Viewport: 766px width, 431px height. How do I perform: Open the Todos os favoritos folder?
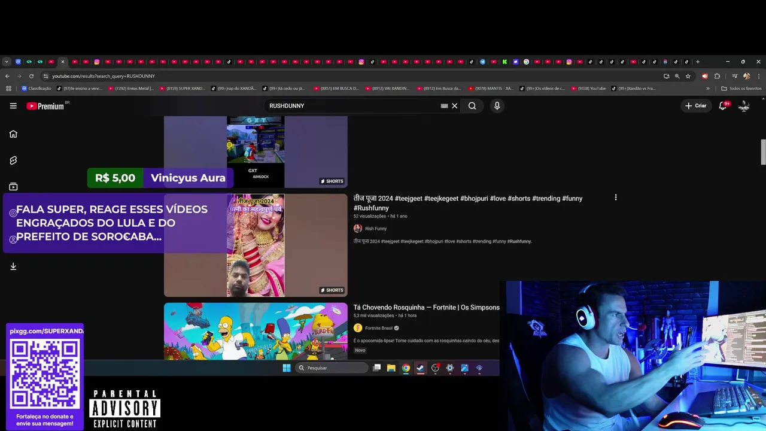pyautogui.click(x=741, y=89)
